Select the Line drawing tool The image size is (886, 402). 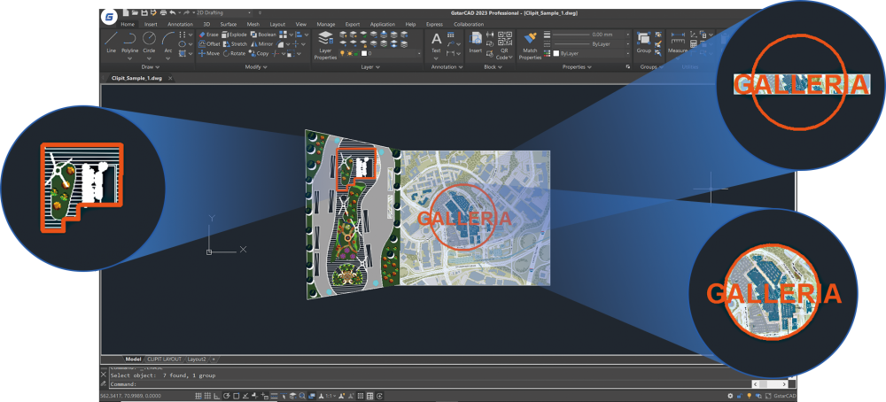point(112,43)
